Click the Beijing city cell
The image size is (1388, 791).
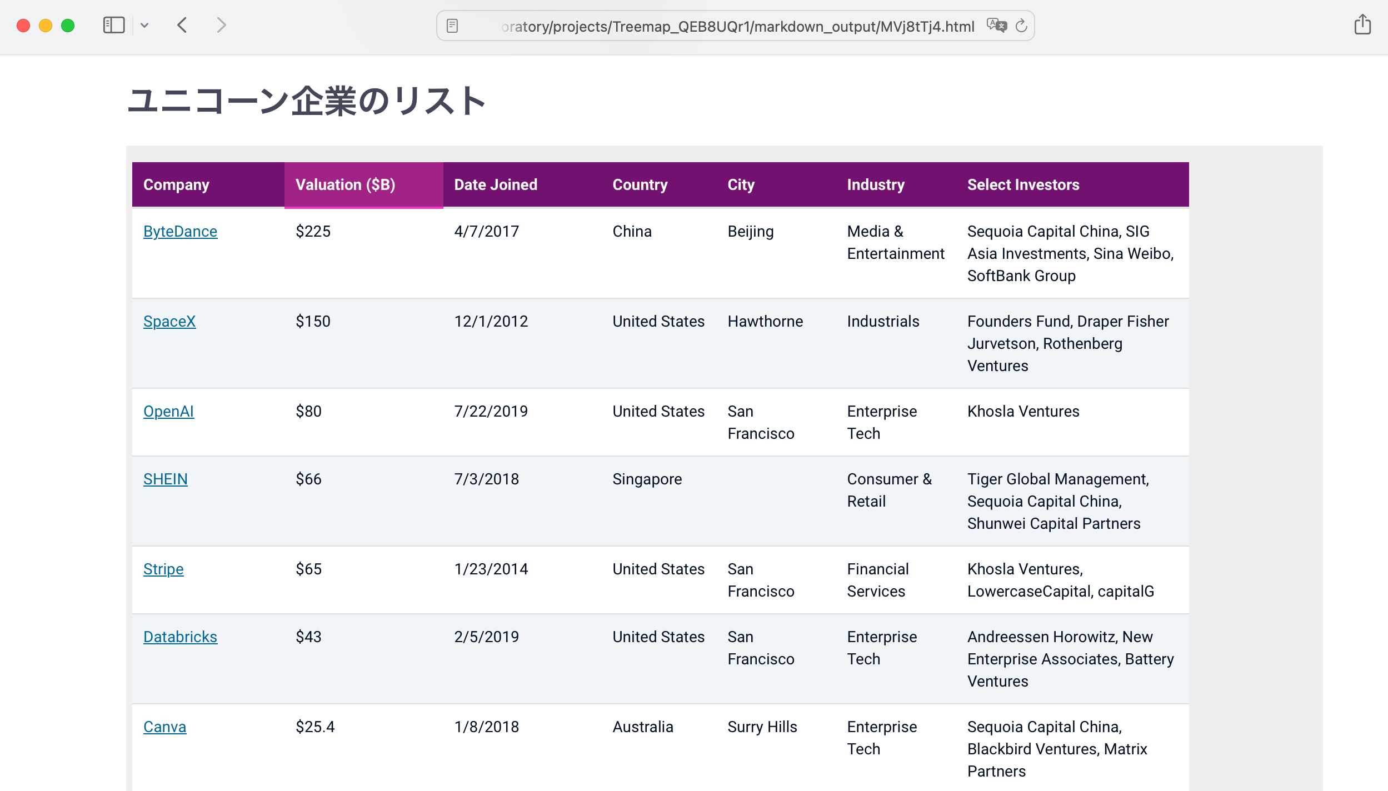(x=776, y=253)
